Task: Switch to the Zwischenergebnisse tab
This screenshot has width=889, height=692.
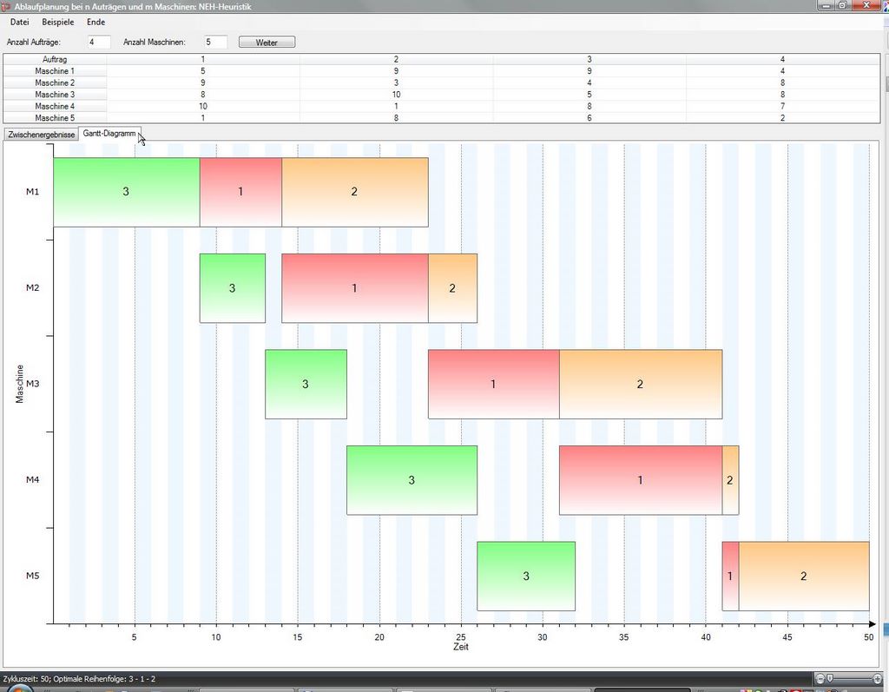Action: (40, 135)
